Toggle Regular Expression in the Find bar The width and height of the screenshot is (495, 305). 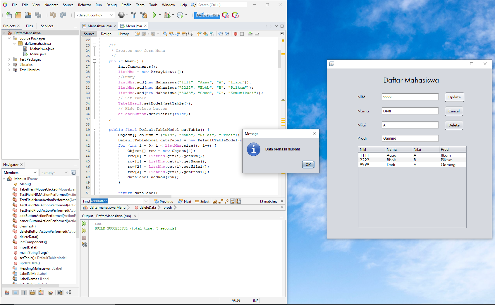(x=227, y=201)
